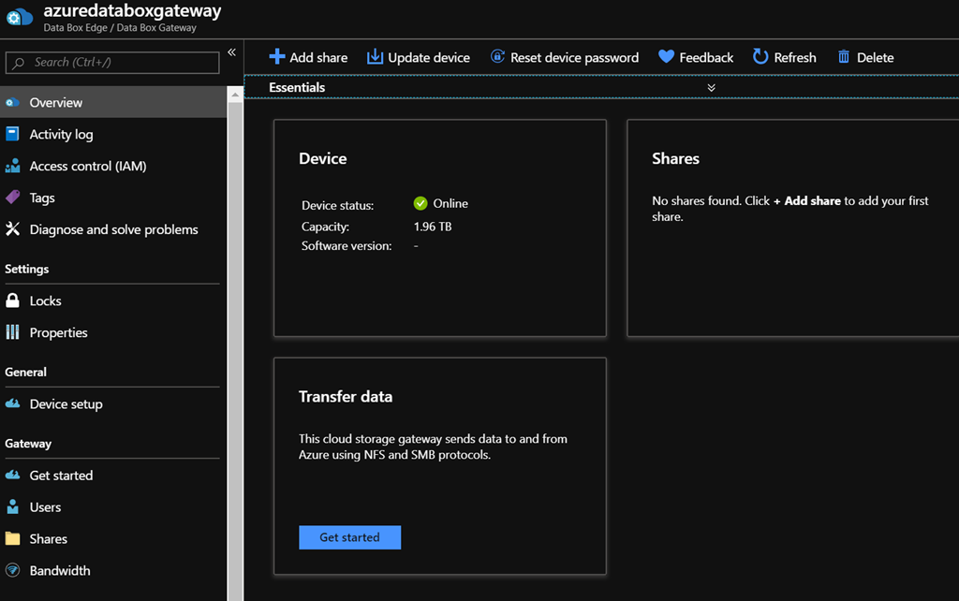Screen dimensions: 959x601
Task: Open Properties in Settings section
Action: coord(58,332)
